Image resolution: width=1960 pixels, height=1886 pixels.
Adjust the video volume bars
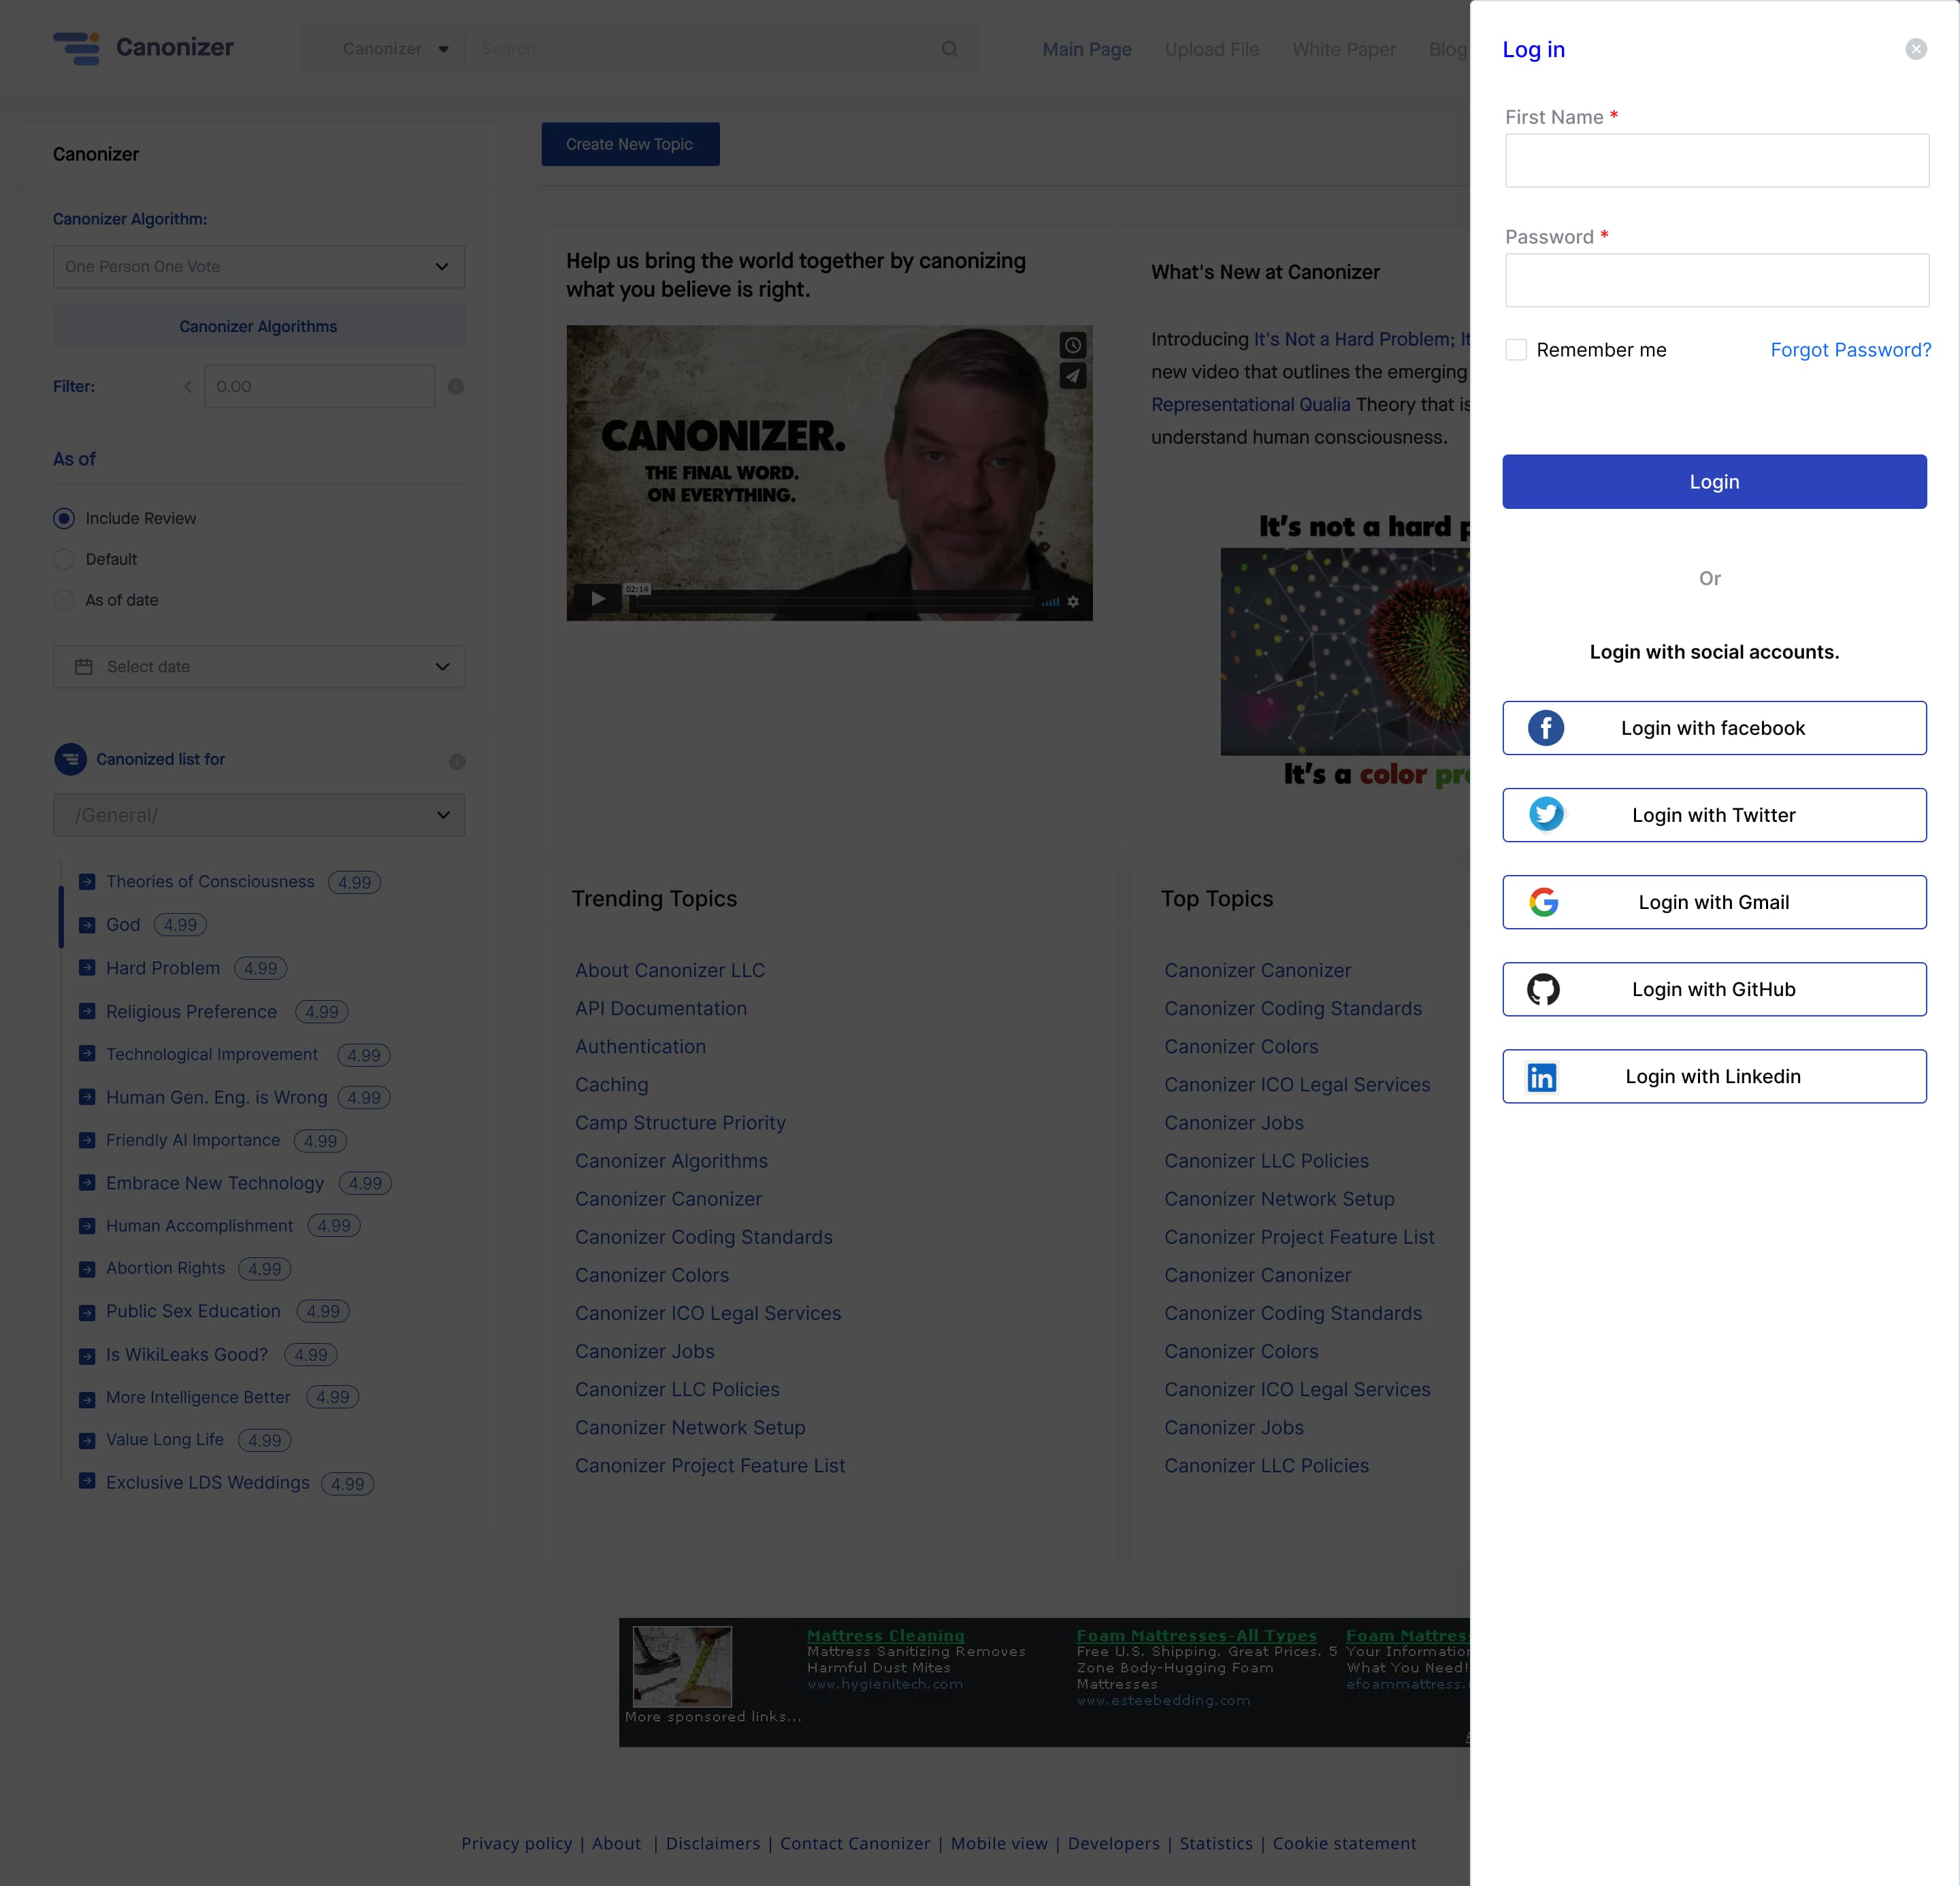(1050, 601)
